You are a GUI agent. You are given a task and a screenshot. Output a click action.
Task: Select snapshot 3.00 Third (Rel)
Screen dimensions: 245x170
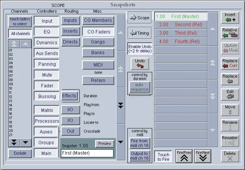(181, 33)
